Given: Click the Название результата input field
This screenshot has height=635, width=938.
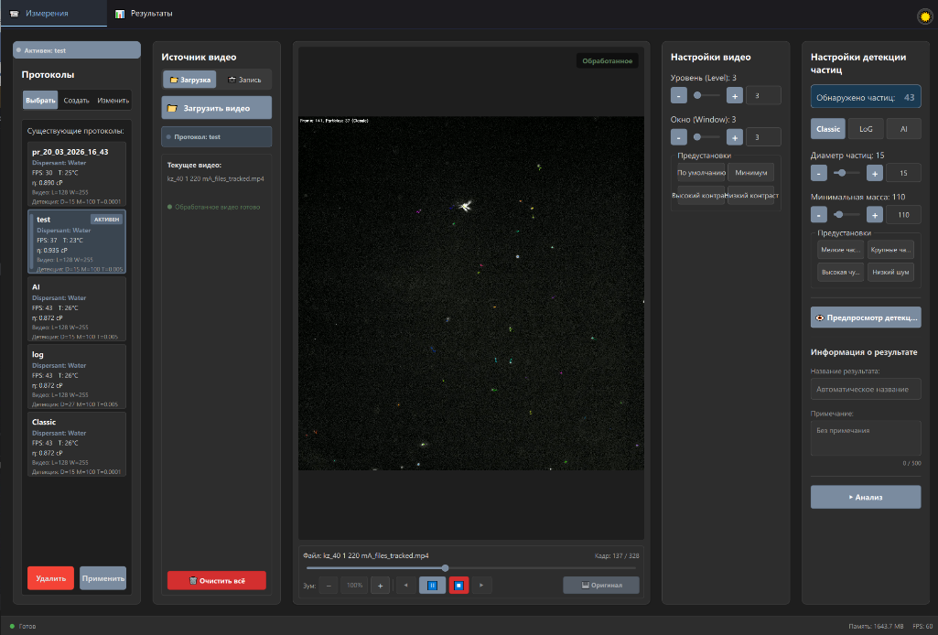Looking at the screenshot, I should click(x=866, y=389).
